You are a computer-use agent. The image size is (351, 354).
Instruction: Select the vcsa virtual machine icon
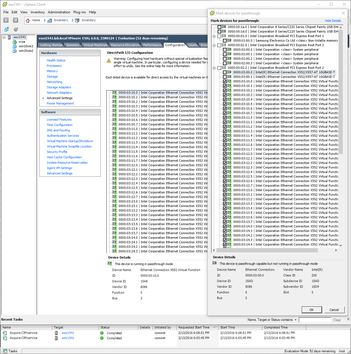(15, 42)
